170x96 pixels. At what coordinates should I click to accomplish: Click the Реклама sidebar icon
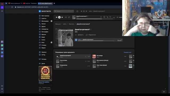click(x=40, y=59)
